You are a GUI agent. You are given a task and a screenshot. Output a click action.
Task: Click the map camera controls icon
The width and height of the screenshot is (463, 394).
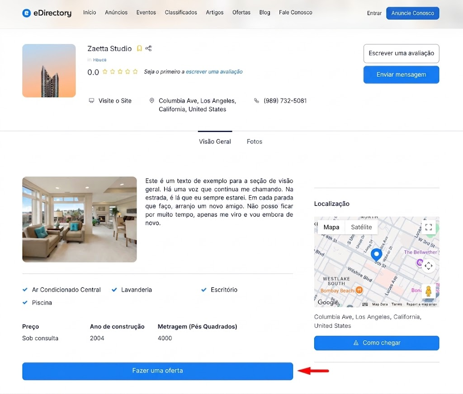(429, 266)
